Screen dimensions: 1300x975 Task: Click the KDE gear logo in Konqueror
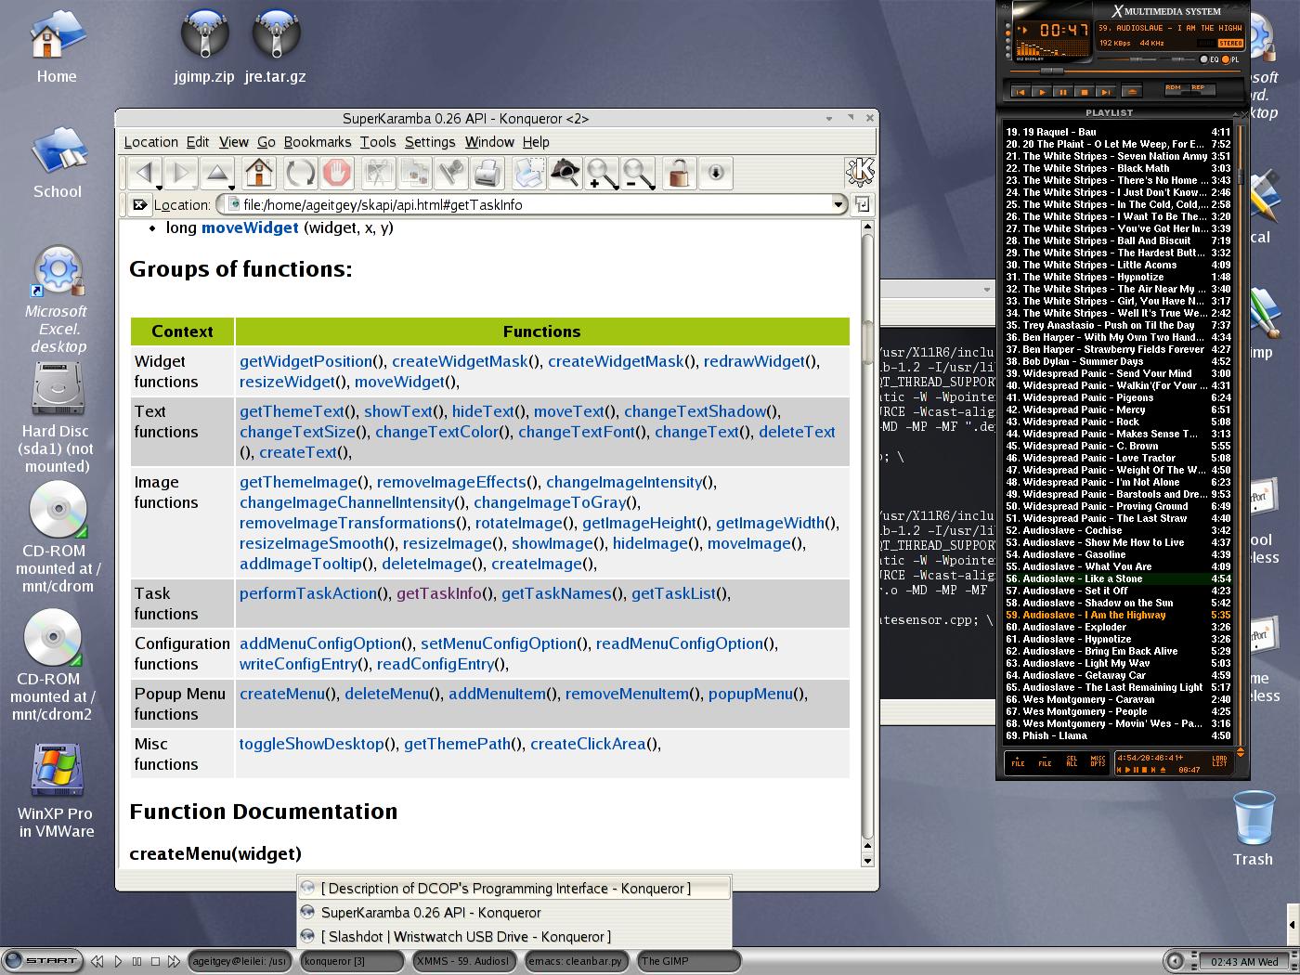point(860,173)
